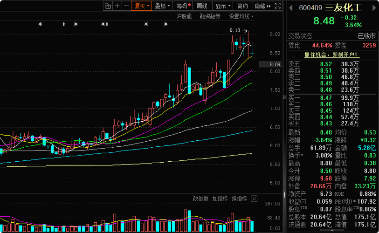Open the 显示 display dropdown
The height and width of the screenshot is (233, 379).
(x=222, y=6)
